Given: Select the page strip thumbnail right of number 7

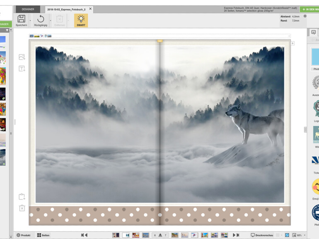Looking at the screenshot, I should pyautogui.click(x=175, y=235).
